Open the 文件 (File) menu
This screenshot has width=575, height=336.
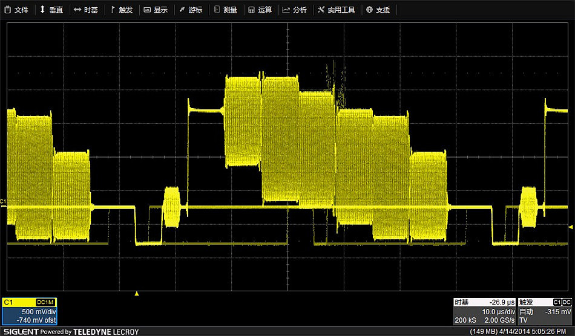click(16, 10)
